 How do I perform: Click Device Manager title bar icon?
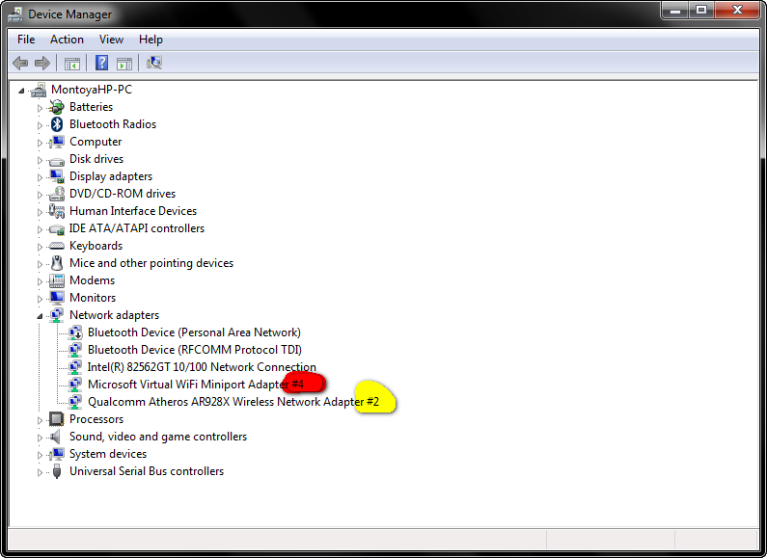click(x=15, y=14)
